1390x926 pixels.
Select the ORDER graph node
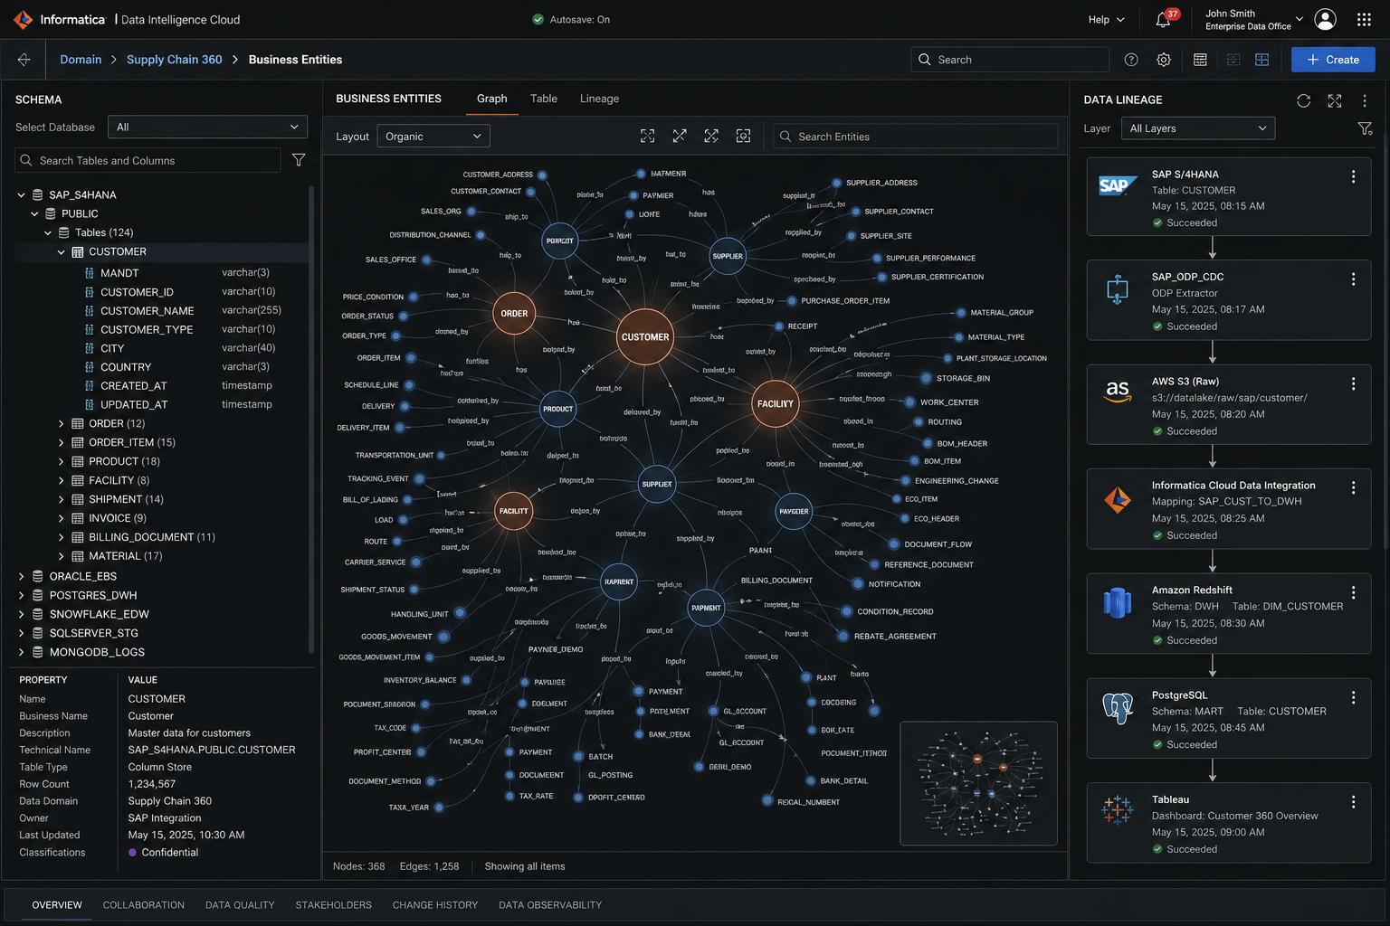514,313
